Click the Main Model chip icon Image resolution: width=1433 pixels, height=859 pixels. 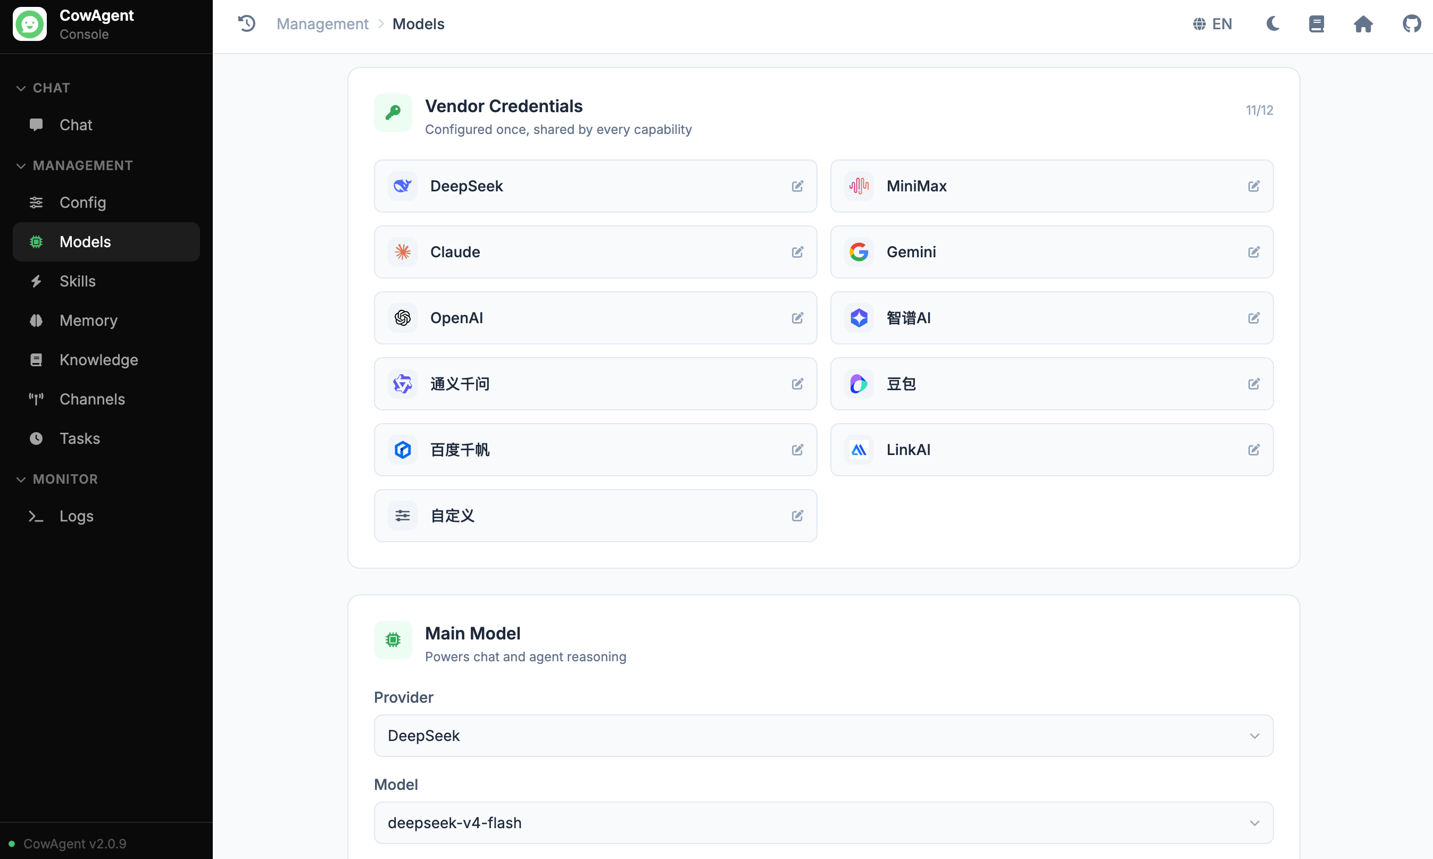point(393,639)
